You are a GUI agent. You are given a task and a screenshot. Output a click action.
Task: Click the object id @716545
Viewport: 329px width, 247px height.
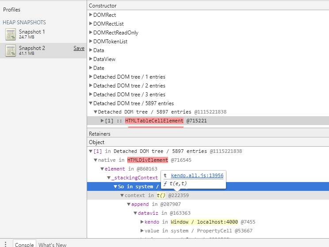(x=181, y=160)
